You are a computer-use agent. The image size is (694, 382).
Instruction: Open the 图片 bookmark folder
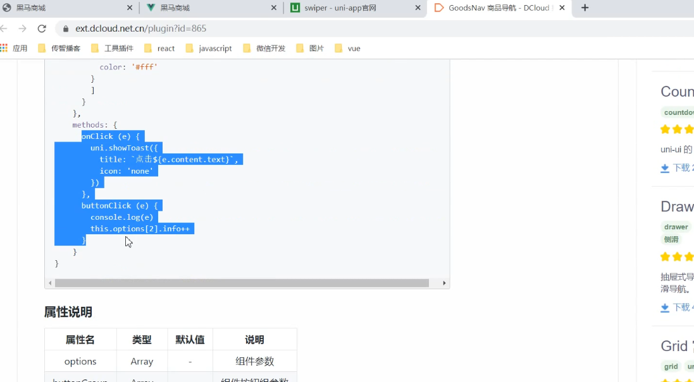310,48
